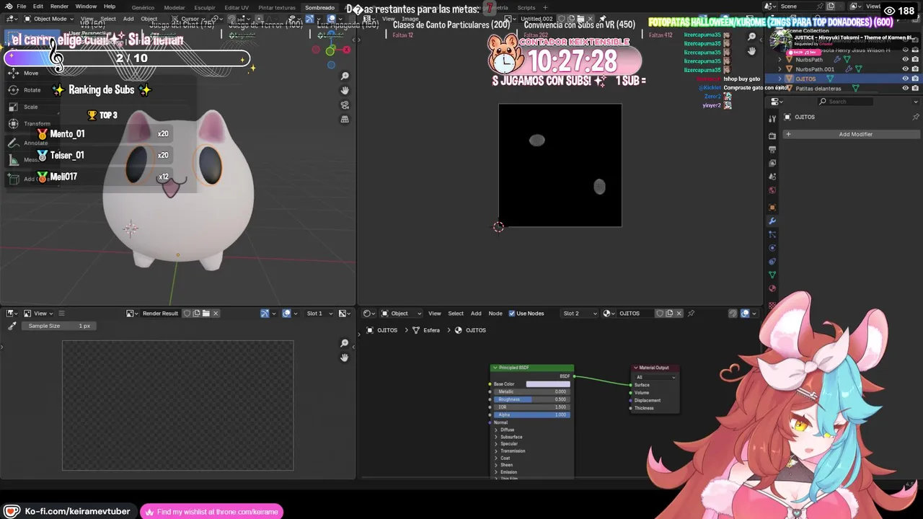Click zoom magnifier in Render Result editor

tap(345, 343)
